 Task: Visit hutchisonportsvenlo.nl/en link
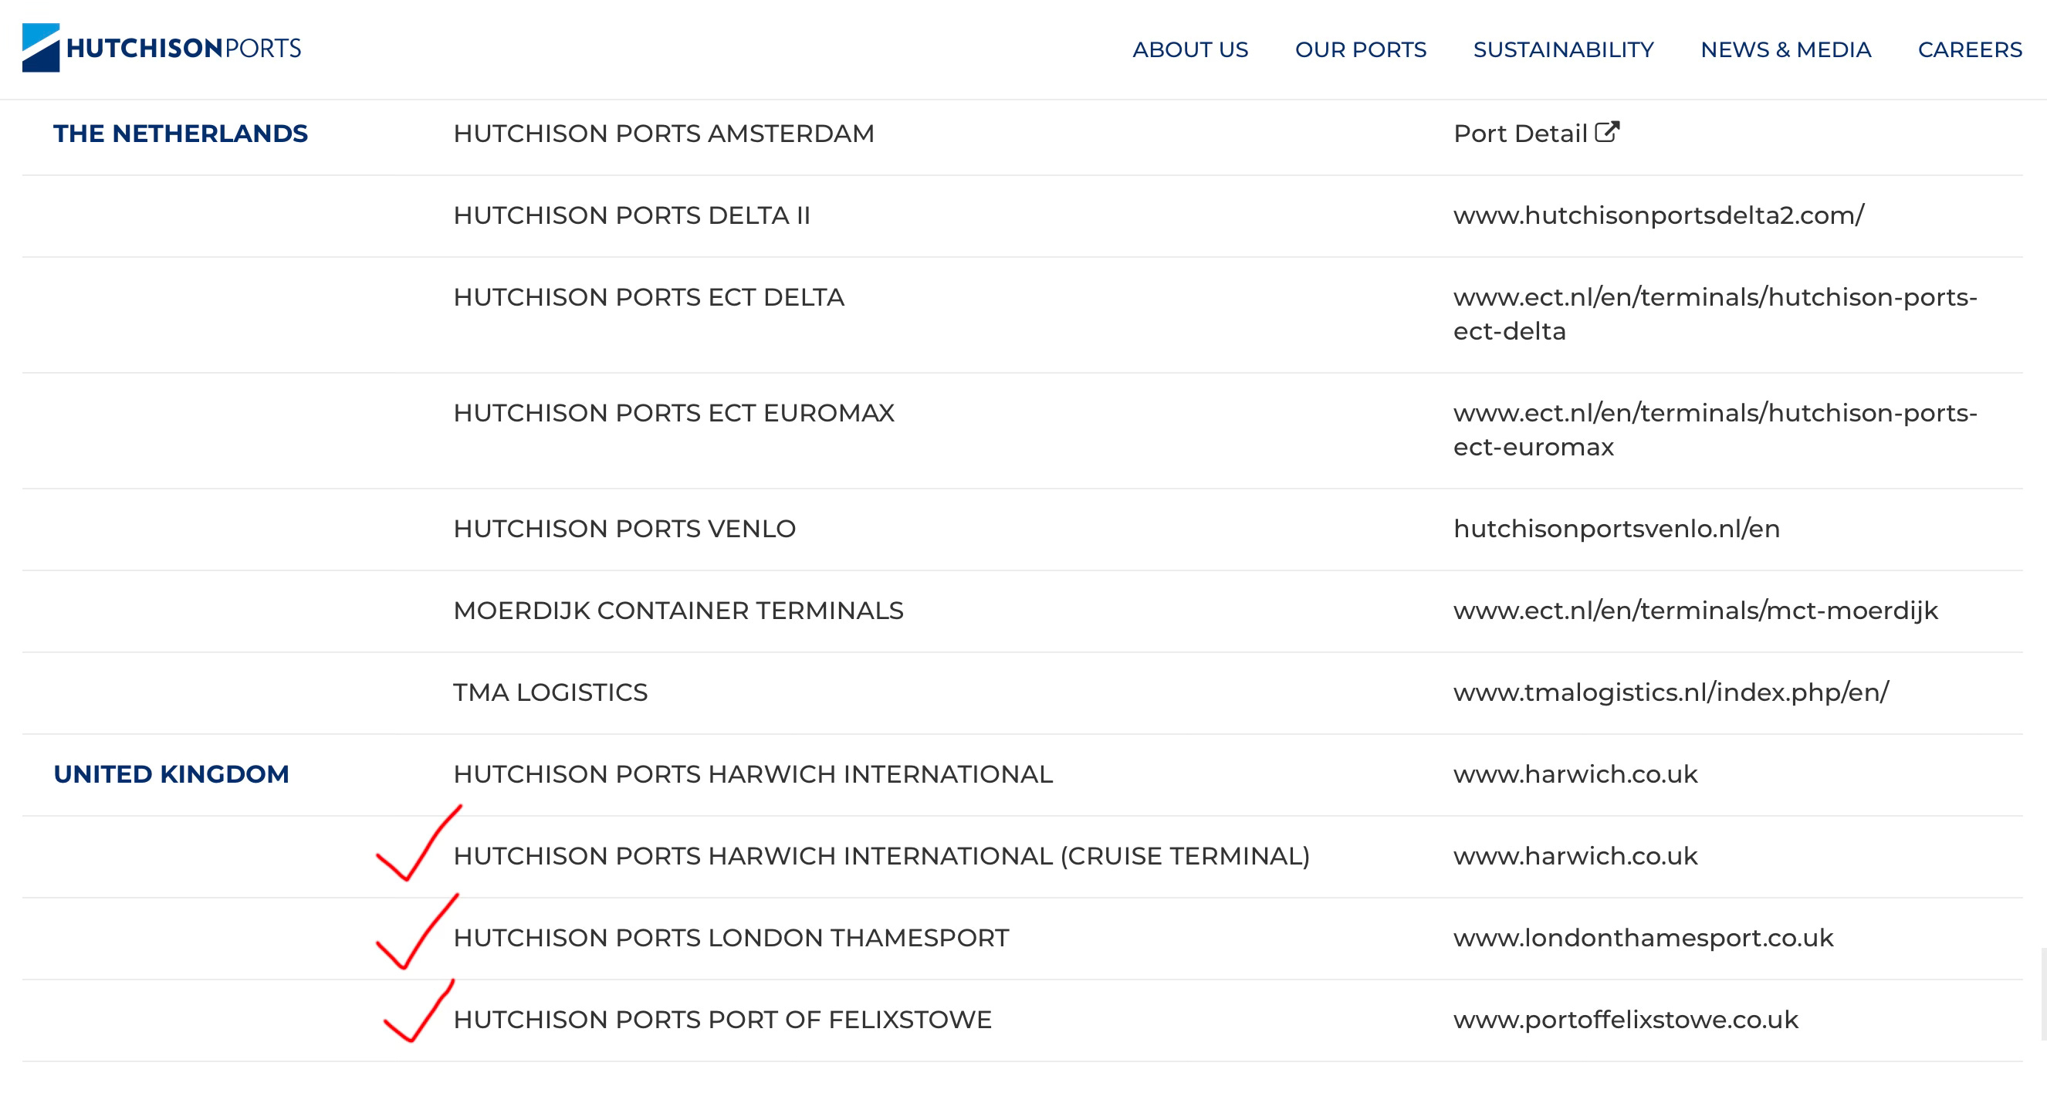coord(1616,529)
